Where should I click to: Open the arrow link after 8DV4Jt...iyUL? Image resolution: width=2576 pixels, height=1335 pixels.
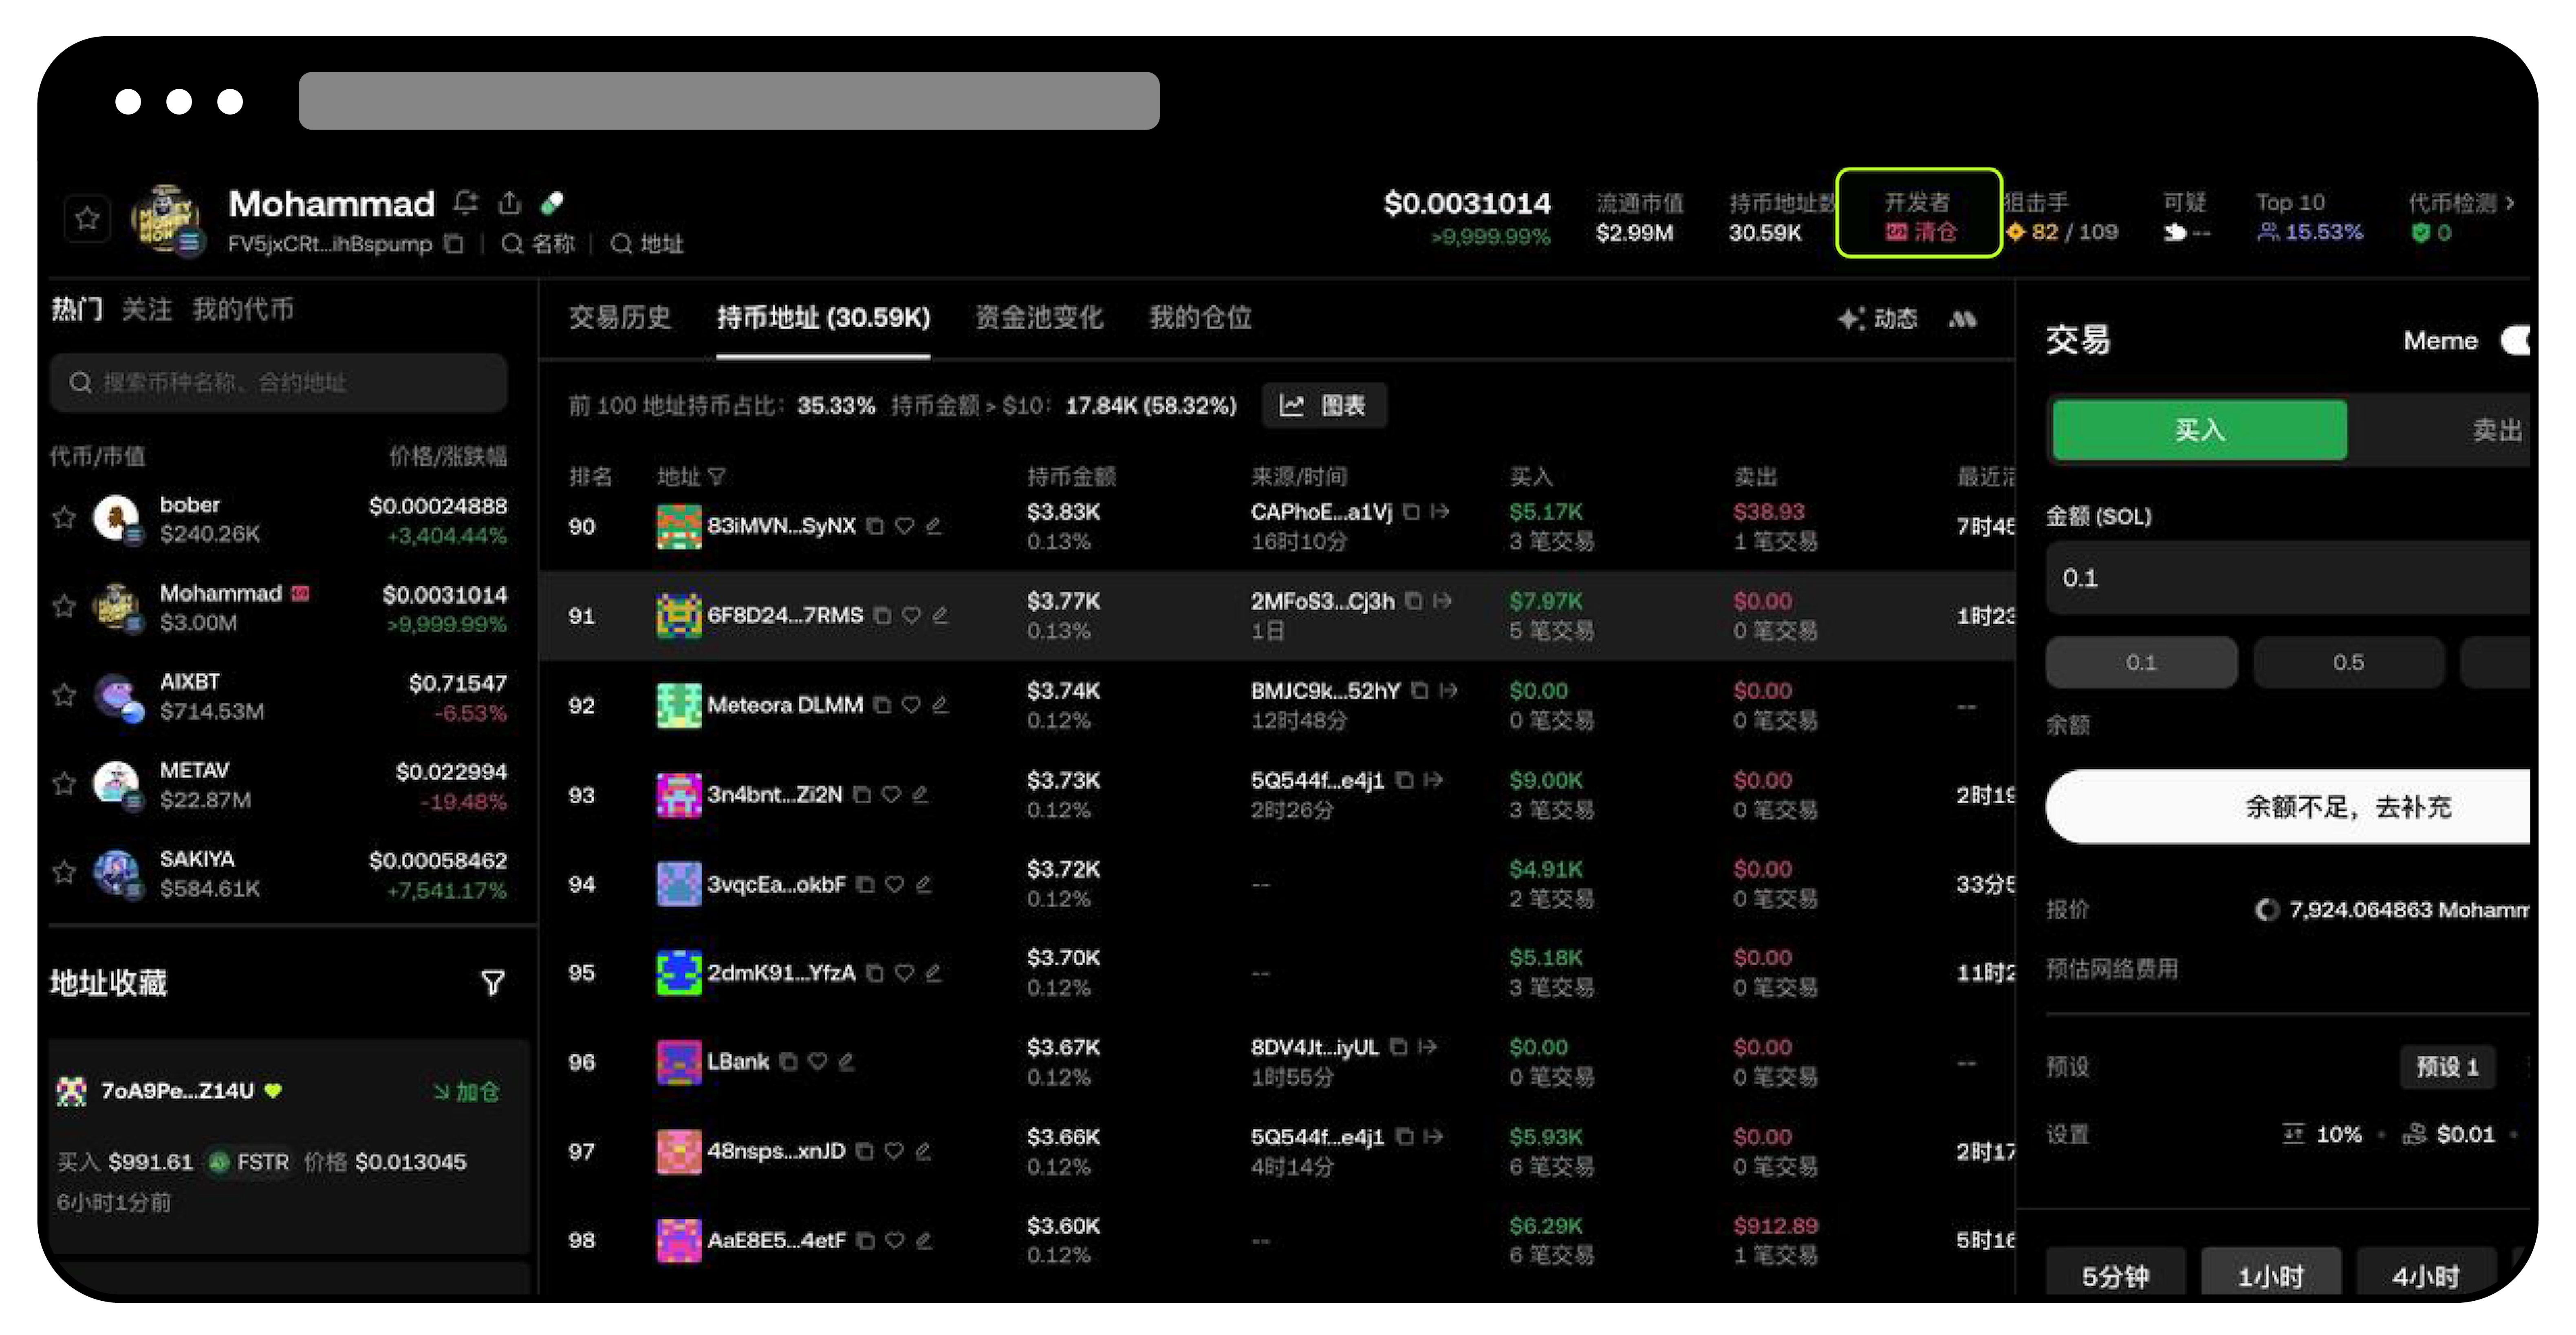[1428, 1047]
